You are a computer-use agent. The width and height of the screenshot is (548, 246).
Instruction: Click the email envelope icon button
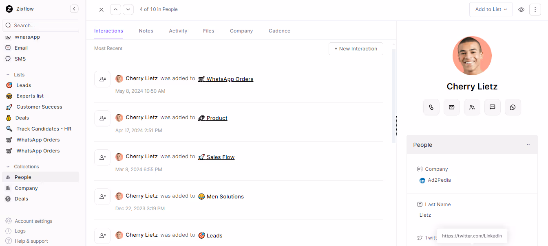452,107
